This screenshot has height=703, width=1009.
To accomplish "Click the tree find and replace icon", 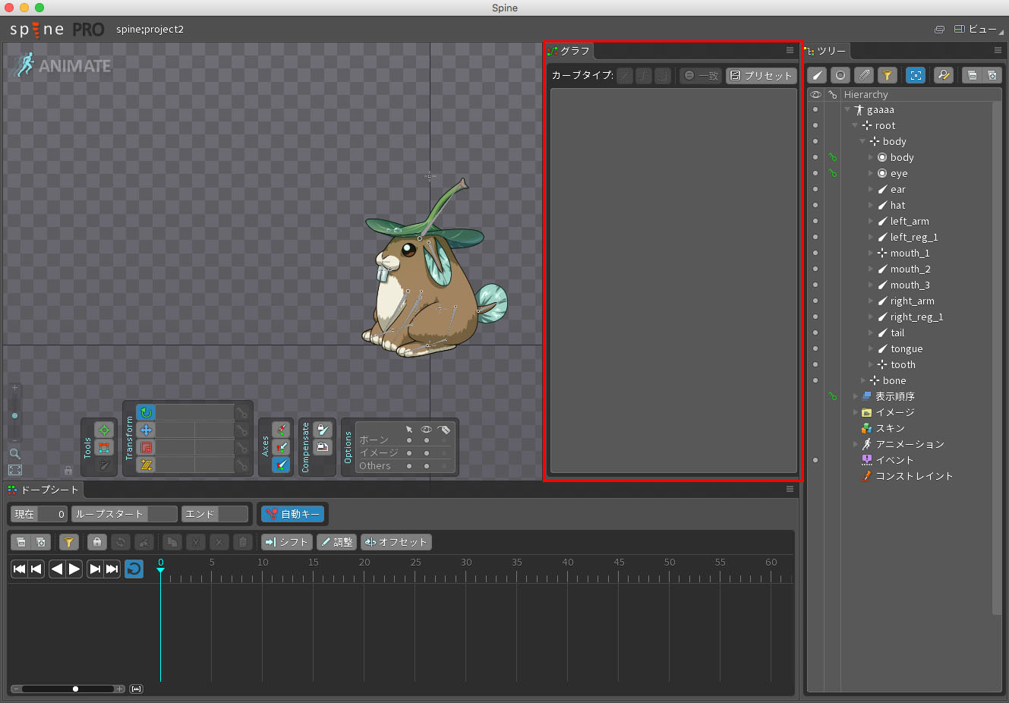I will tap(944, 75).
